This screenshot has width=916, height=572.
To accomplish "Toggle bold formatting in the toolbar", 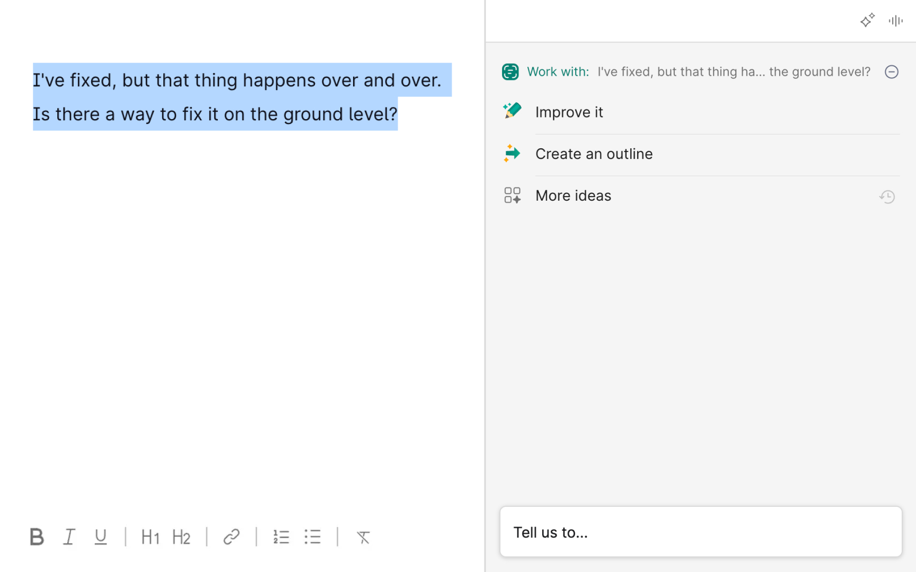I will click(37, 537).
